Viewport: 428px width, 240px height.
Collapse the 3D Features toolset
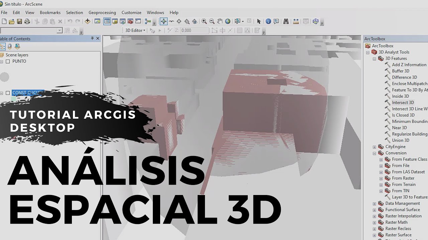click(x=374, y=59)
